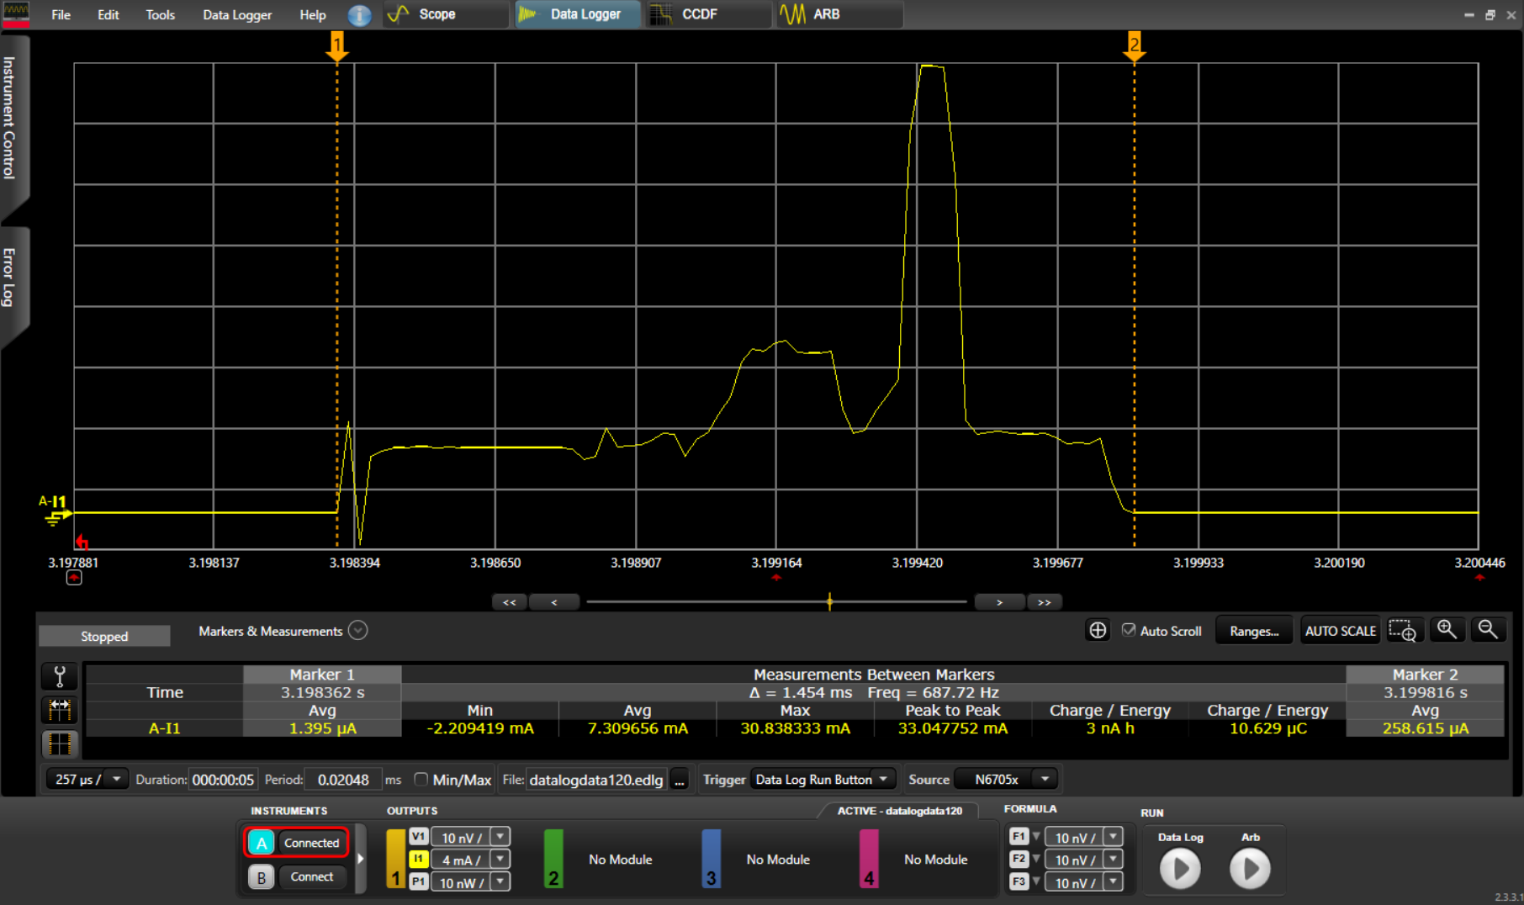Click the crosshair target icon beside Auto Scroll
The width and height of the screenshot is (1524, 905).
1098,630
